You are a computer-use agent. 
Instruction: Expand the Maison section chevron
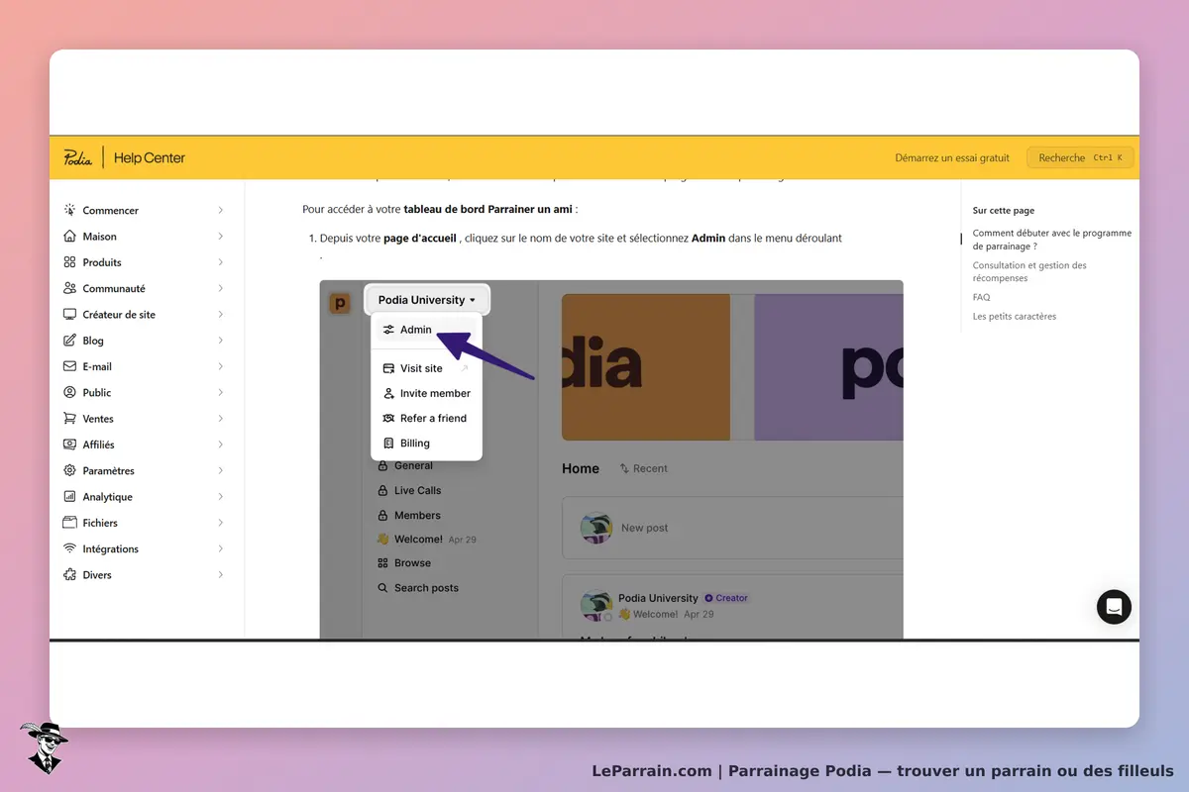tap(221, 236)
